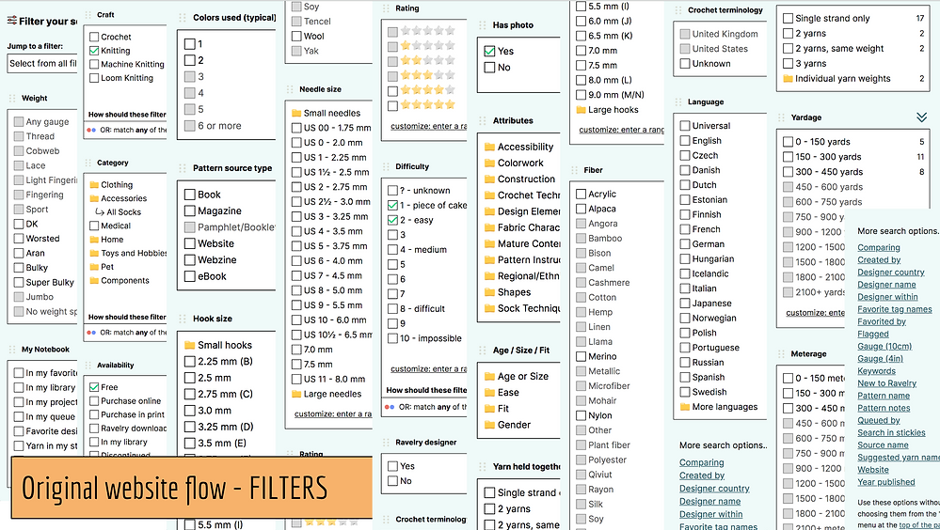The height and width of the screenshot is (530, 940).
Task: Click the drag handle next to My Notebook
Action: pyautogui.click(x=12, y=350)
